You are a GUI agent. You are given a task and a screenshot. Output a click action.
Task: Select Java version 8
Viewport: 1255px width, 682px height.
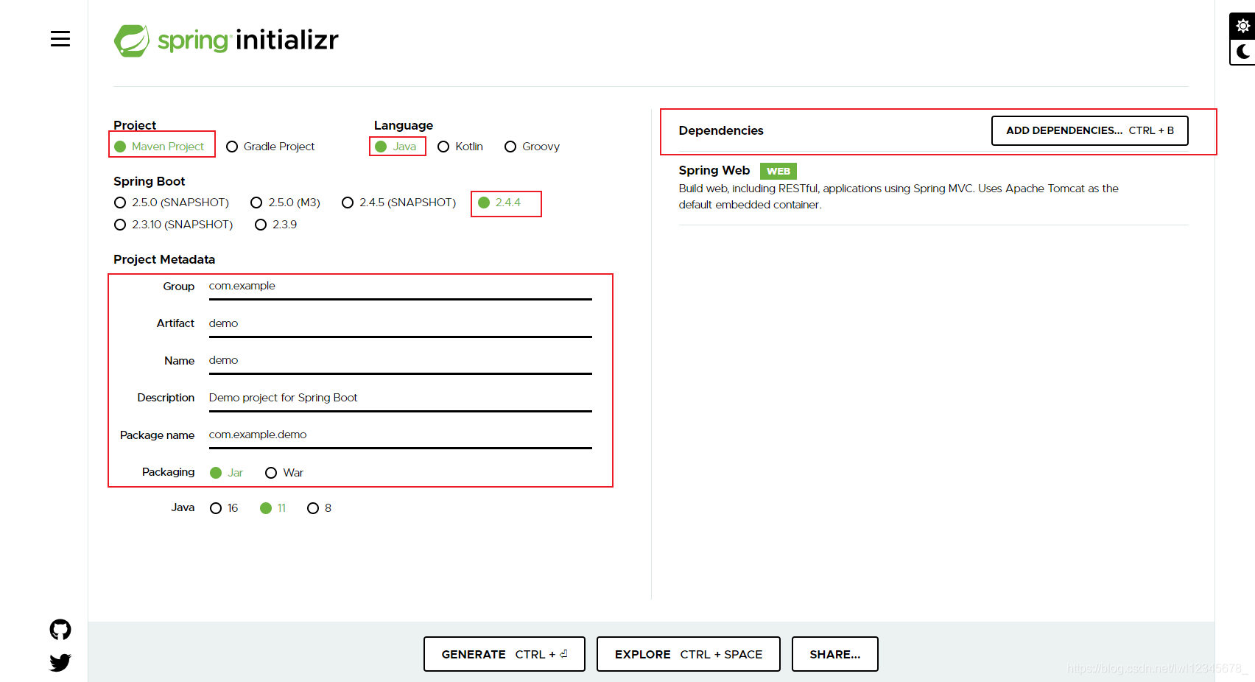pyautogui.click(x=319, y=508)
